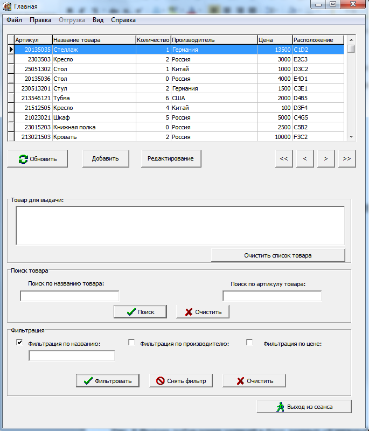Click the green refresh arrows icon on Обновить

pyautogui.click(x=23, y=159)
